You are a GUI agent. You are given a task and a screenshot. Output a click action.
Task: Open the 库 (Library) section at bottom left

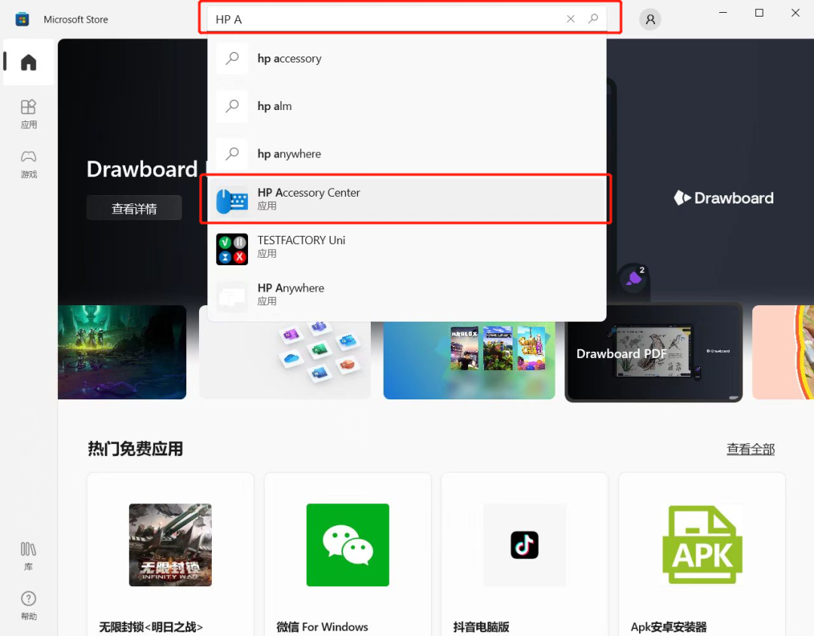click(28, 556)
